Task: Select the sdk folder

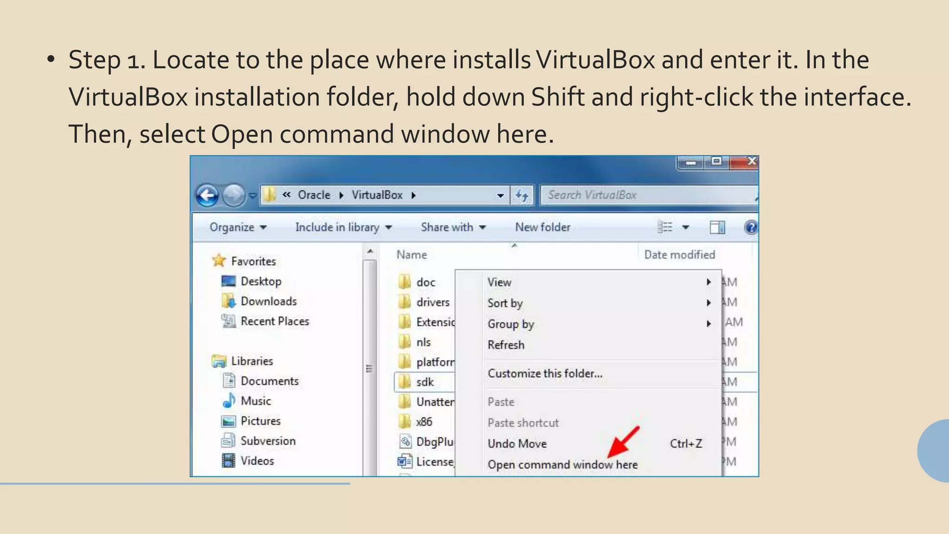Action: pyautogui.click(x=425, y=382)
